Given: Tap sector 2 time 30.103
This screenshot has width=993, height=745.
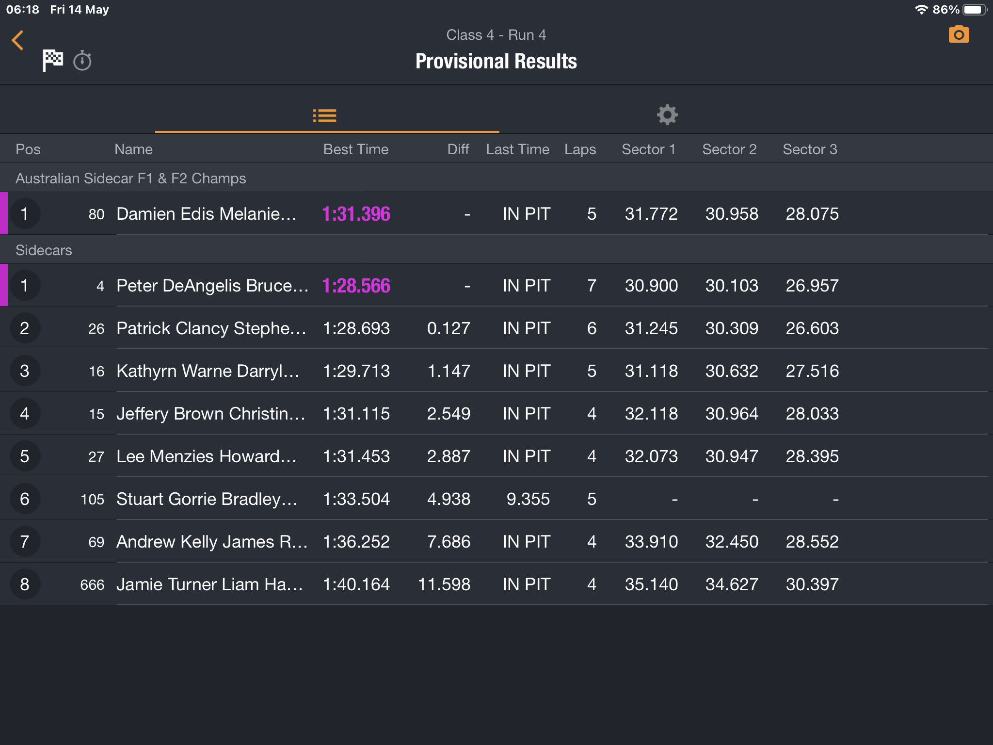Looking at the screenshot, I should [x=732, y=286].
